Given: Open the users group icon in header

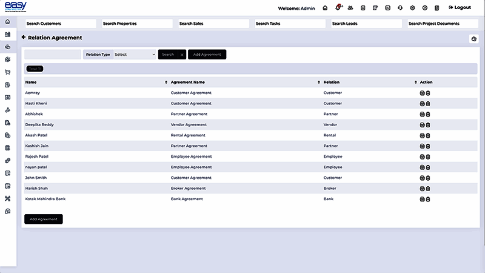Looking at the screenshot, I should 350,8.
